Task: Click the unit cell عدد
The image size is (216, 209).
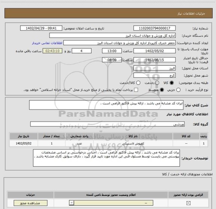Action: click(x=79, y=143)
